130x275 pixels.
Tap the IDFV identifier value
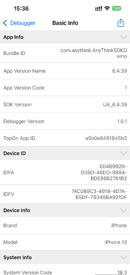pos(99,194)
